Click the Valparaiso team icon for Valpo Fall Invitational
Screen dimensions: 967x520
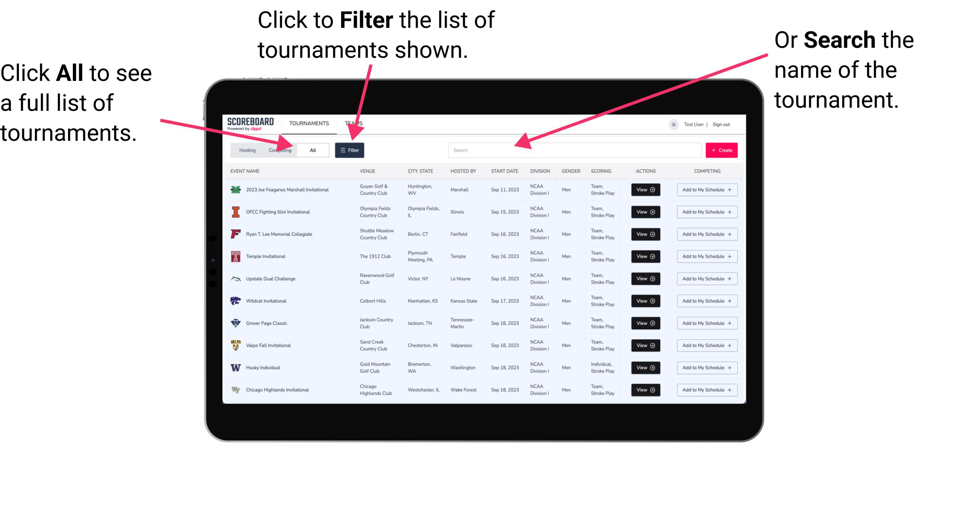click(235, 345)
